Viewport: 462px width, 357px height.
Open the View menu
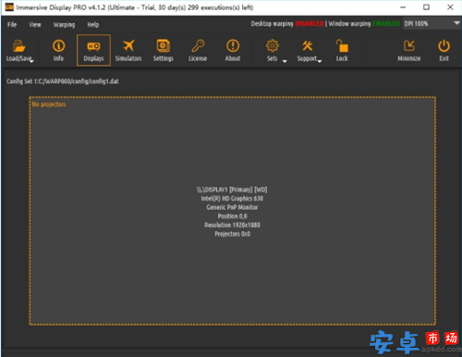35,25
